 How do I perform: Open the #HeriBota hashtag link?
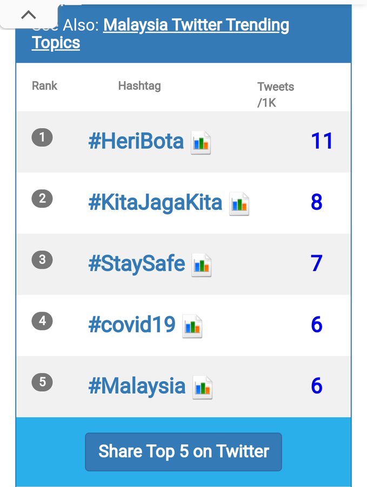(x=136, y=141)
